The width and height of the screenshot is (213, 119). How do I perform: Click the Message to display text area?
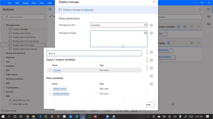(x=118, y=39)
